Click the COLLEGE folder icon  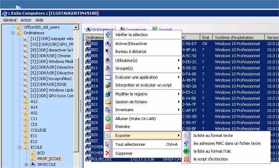click(26, 130)
